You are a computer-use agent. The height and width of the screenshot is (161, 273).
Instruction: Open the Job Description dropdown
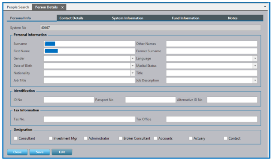(255, 80)
